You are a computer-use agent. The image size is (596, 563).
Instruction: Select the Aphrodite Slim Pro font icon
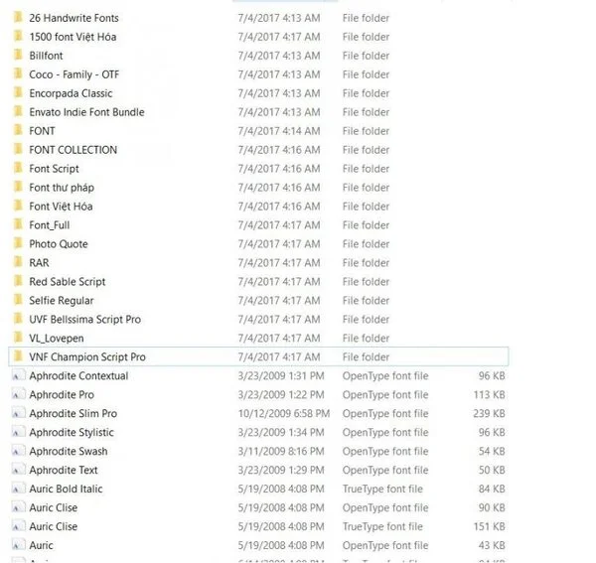click(18, 413)
